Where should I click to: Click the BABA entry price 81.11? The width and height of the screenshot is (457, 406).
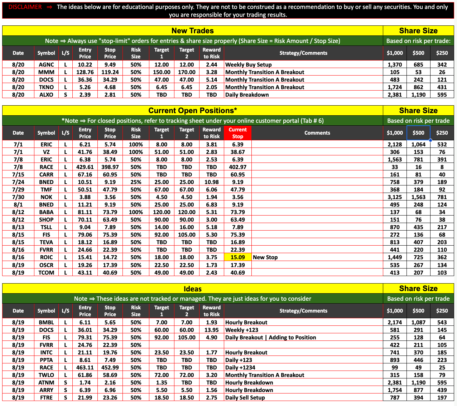[x=85, y=212]
